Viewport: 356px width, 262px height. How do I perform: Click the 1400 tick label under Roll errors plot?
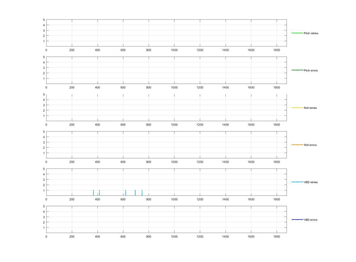point(225,162)
